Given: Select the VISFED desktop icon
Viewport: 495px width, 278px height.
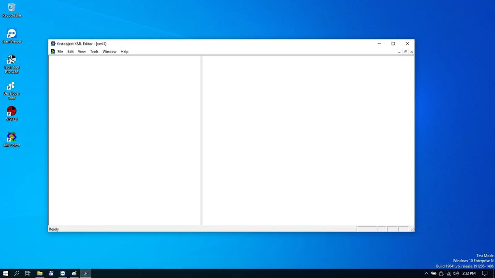Looking at the screenshot, I should pos(12,113).
